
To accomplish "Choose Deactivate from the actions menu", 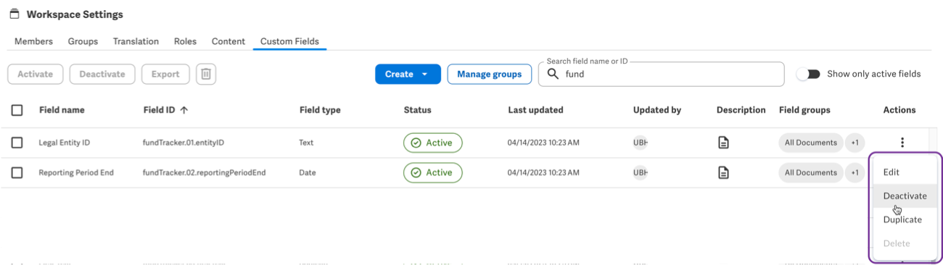I will pyautogui.click(x=905, y=195).
